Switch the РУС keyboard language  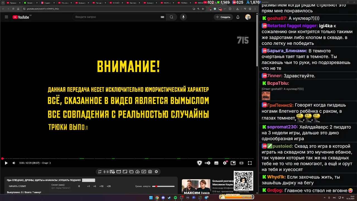point(334,198)
